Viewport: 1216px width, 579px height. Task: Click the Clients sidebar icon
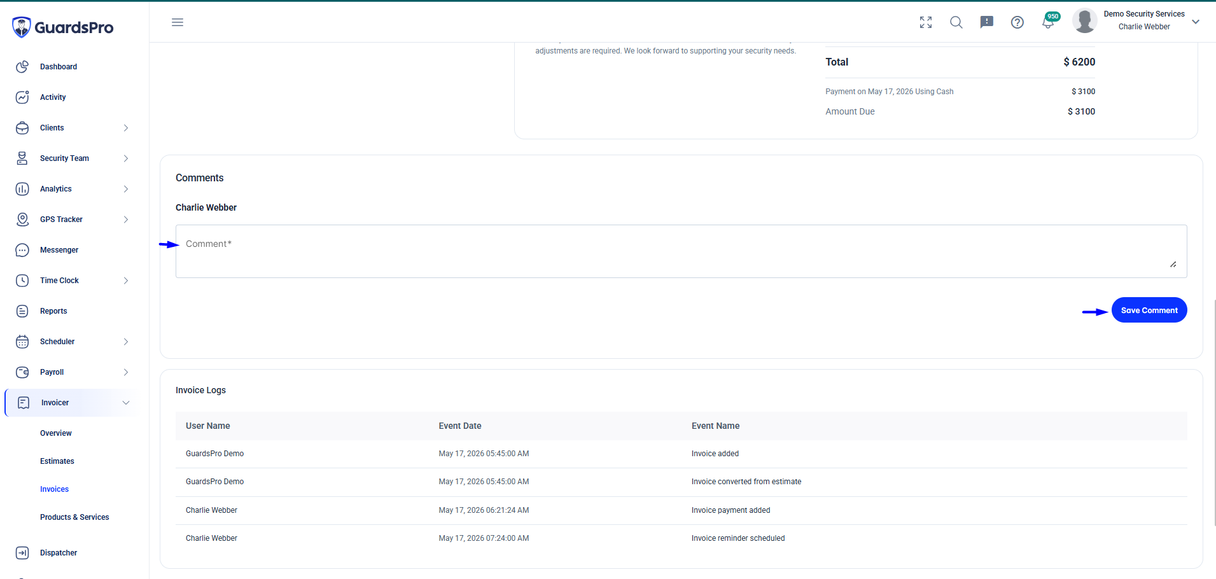coord(22,128)
